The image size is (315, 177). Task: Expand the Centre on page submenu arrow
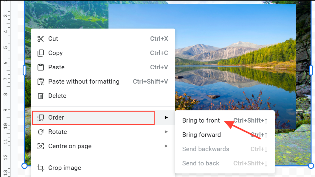click(x=166, y=146)
